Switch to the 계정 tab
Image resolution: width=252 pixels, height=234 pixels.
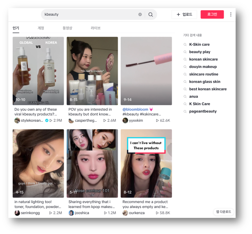point(41,28)
